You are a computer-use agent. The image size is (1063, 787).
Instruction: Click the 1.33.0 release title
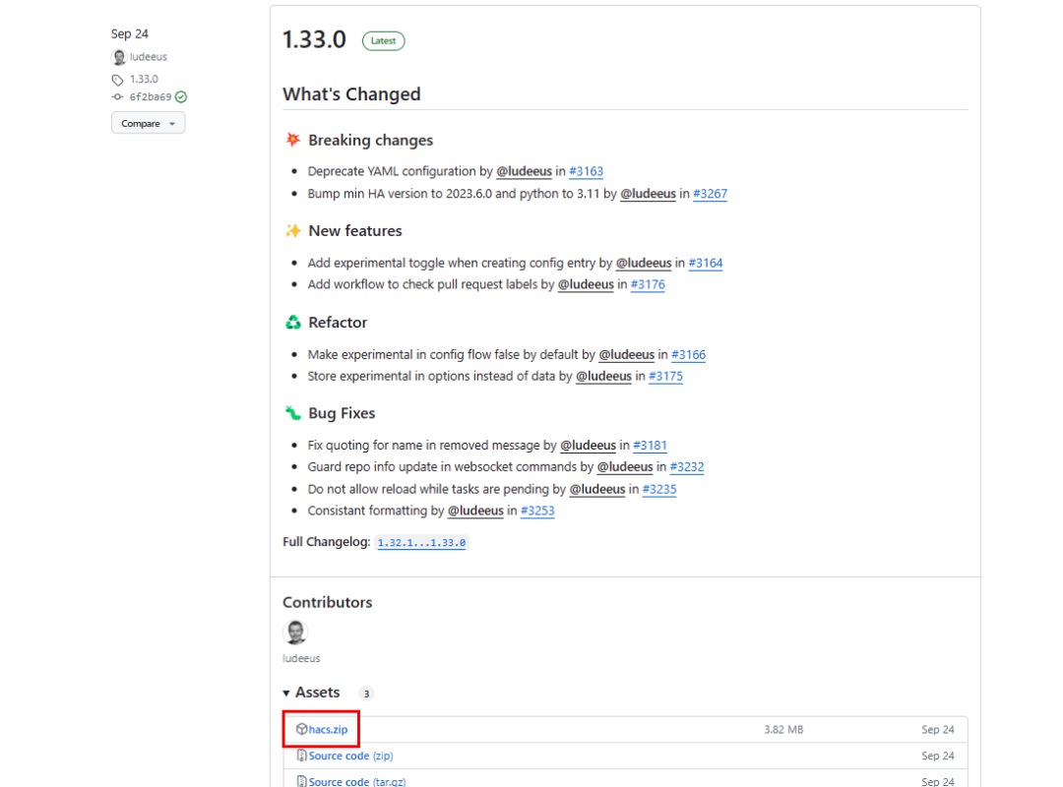coord(315,39)
